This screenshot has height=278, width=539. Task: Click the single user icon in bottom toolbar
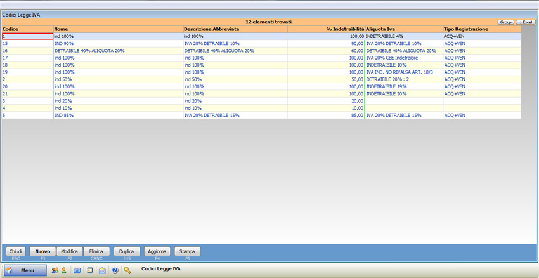63,270
